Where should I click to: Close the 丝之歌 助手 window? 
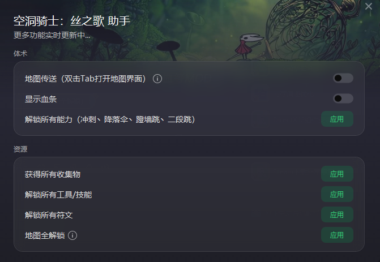point(369,6)
